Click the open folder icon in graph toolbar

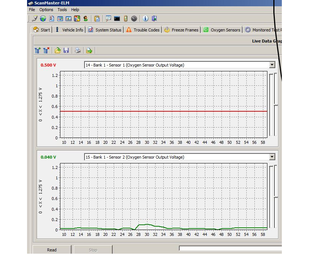[x=57, y=51]
